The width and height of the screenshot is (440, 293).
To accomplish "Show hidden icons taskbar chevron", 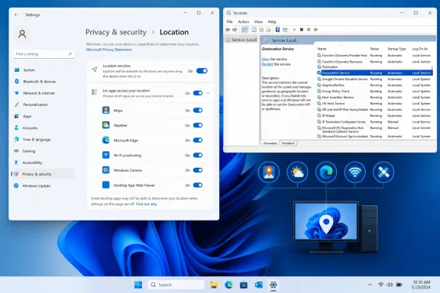I will (370, 285).
